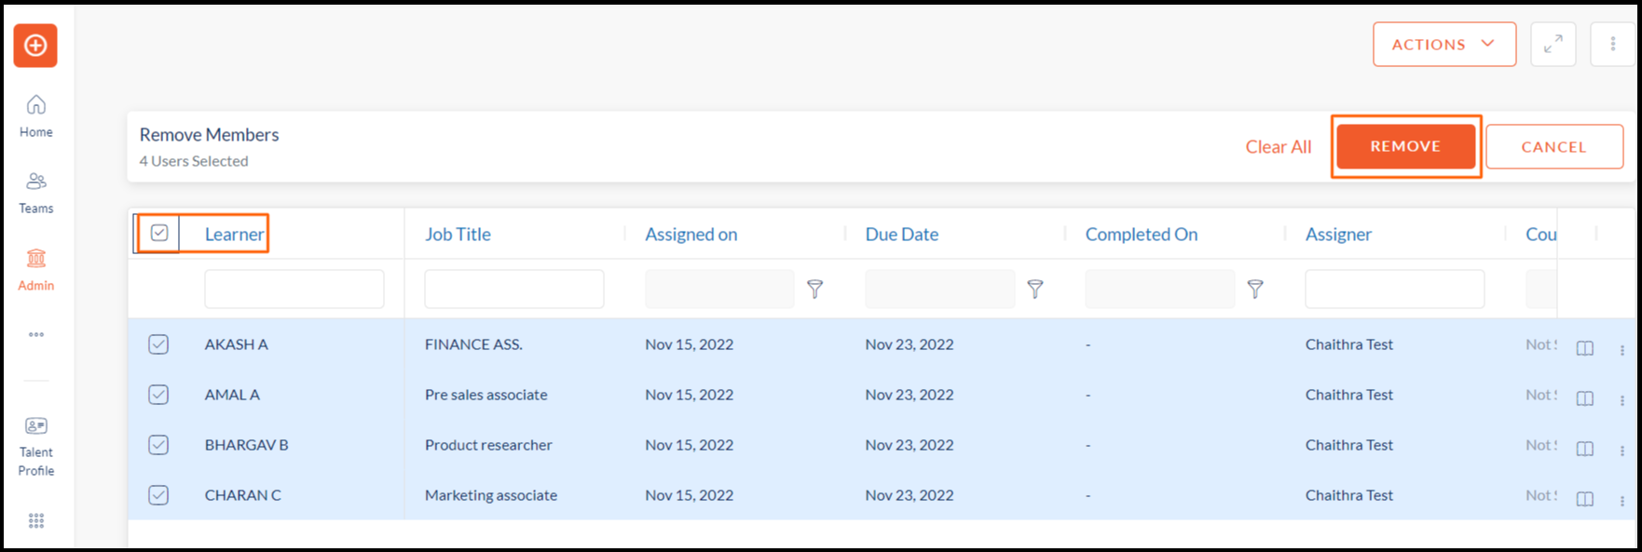Click the orange plus create icon
1642x552 pixels.
tap(35, 46)
